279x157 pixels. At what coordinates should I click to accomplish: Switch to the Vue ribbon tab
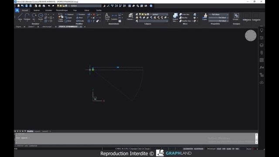[75, 10]
